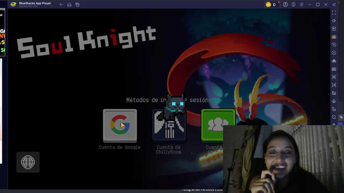Click the volume speaker icon in sidebar

334,21
